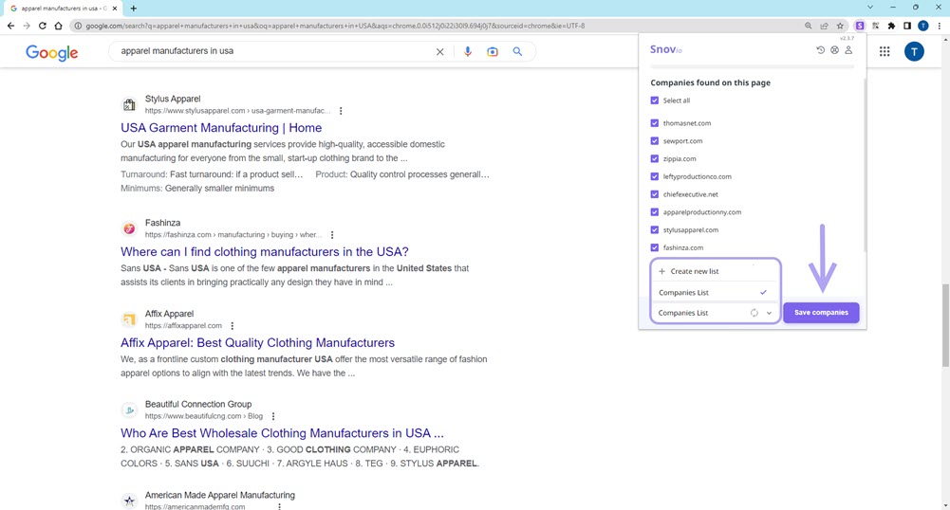Clear the Google search query

tap(439, 52)
